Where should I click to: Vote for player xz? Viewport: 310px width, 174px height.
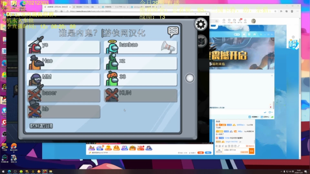pos(140,63)
